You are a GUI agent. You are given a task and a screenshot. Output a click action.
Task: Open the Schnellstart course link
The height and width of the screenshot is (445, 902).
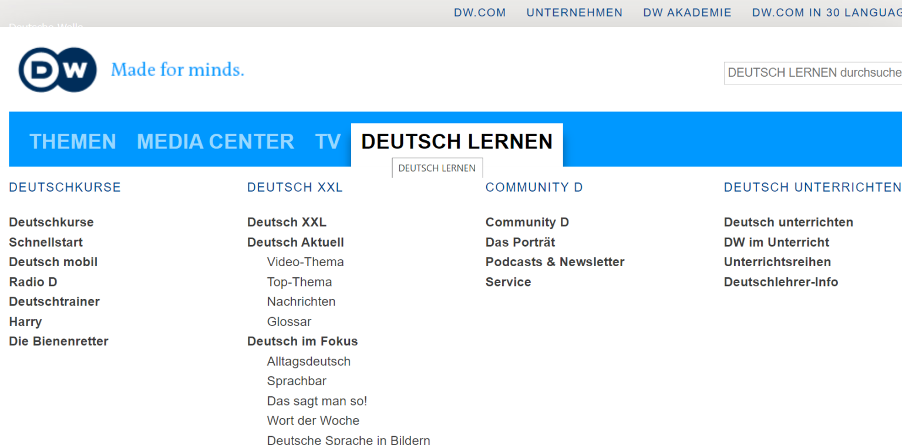pos(46,242)
